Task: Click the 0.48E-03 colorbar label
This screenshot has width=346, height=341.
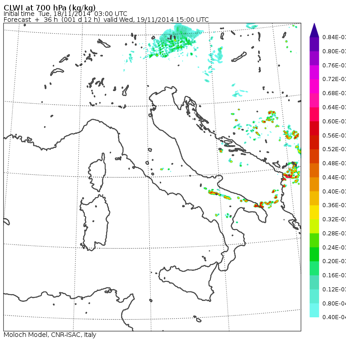Action: [334, 163]
